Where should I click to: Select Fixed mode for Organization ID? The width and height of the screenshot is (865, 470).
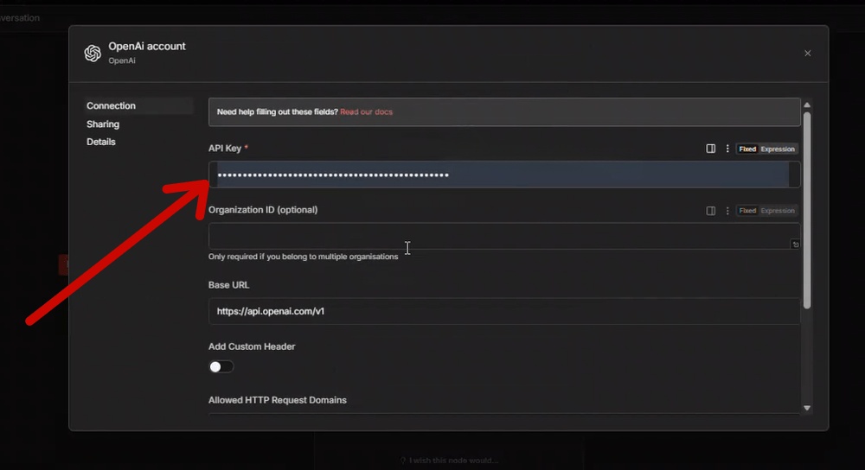(x=747, y=211)
